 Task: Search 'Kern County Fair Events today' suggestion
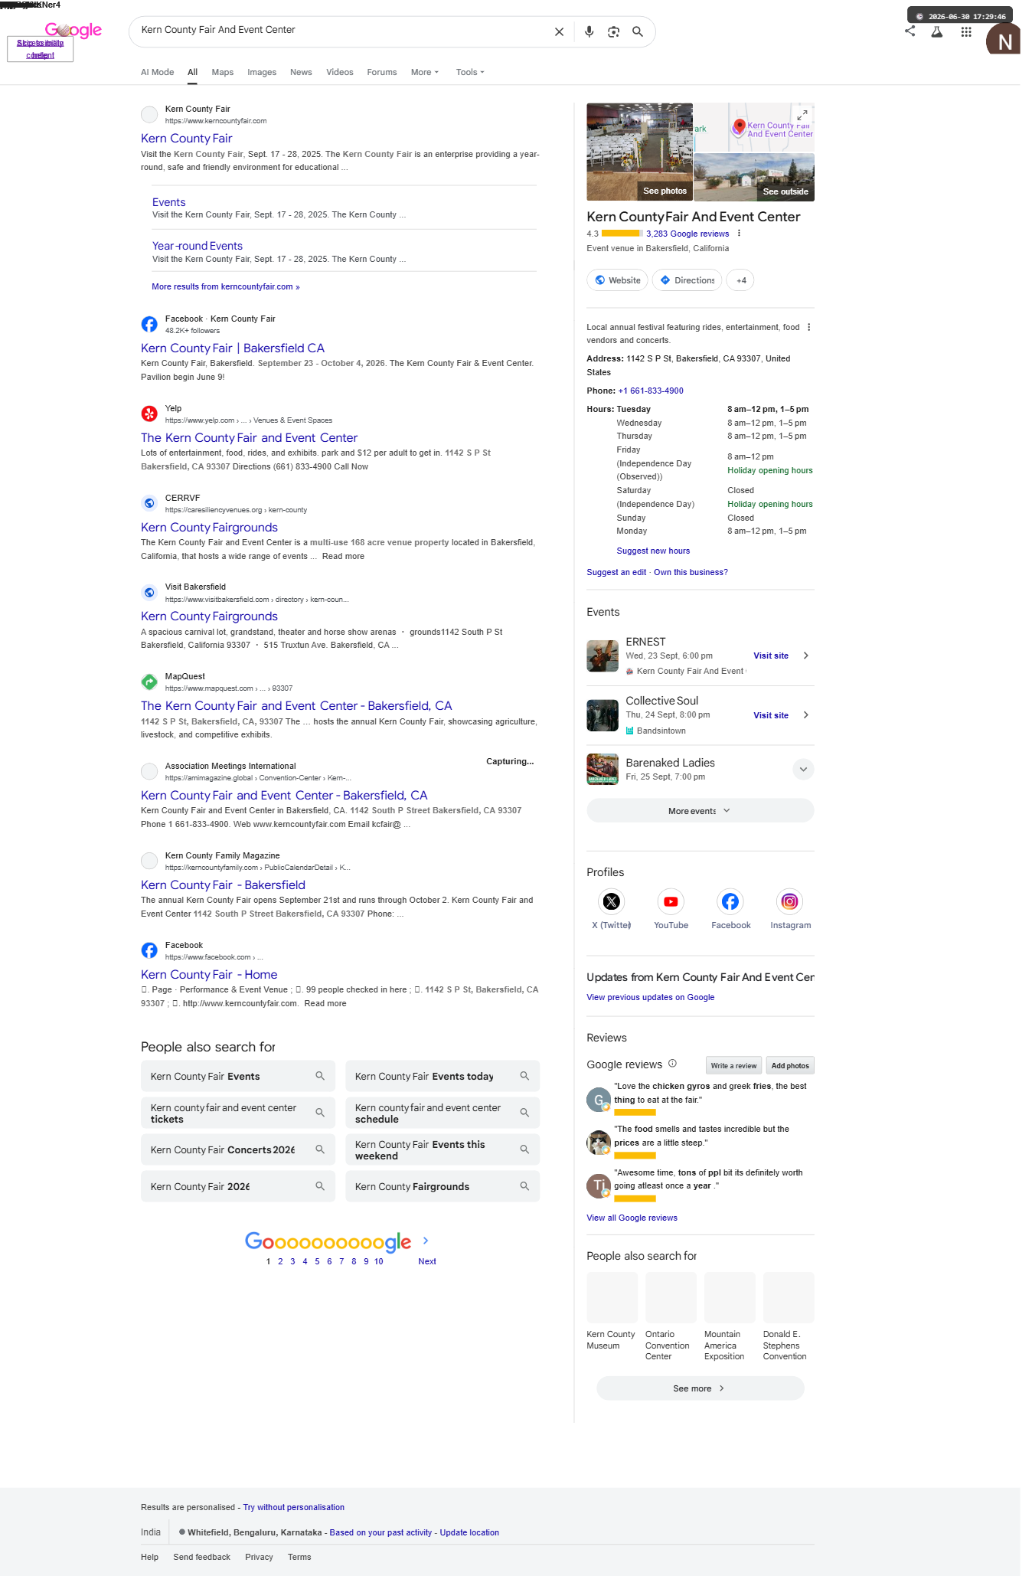click(443, 1076)
